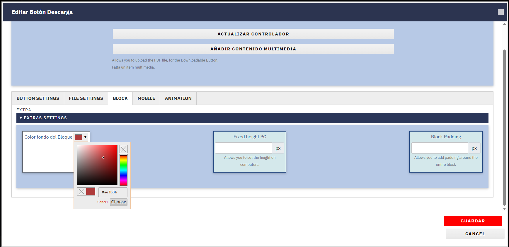
Task: Click the clear color X icon beside the saturation square
Action: 123,149
